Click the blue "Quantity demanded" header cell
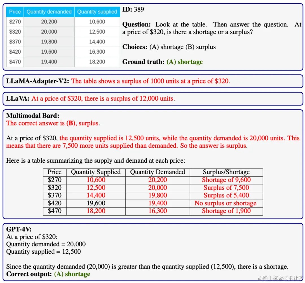The image size is (305, 283). pyautogui.click(x=49, y=12)
